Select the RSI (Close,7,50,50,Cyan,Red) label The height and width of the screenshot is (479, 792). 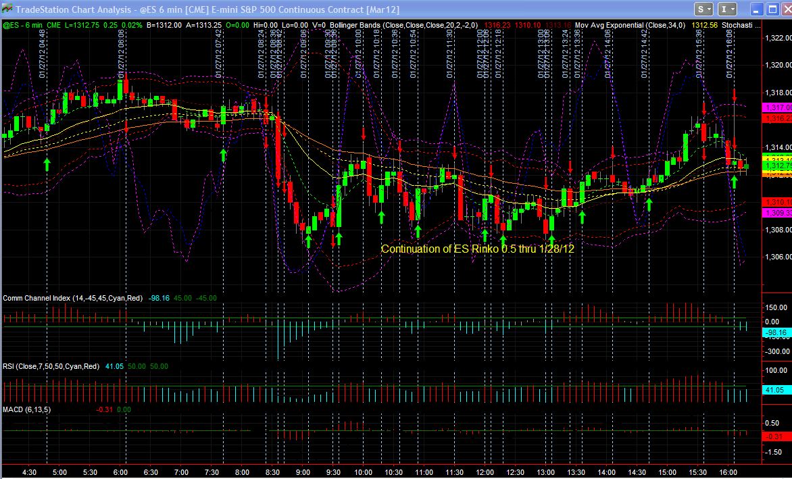coord(51,366)
